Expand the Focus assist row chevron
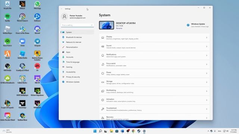The height and width of the screenshot is (134, 239). (207, 64)
